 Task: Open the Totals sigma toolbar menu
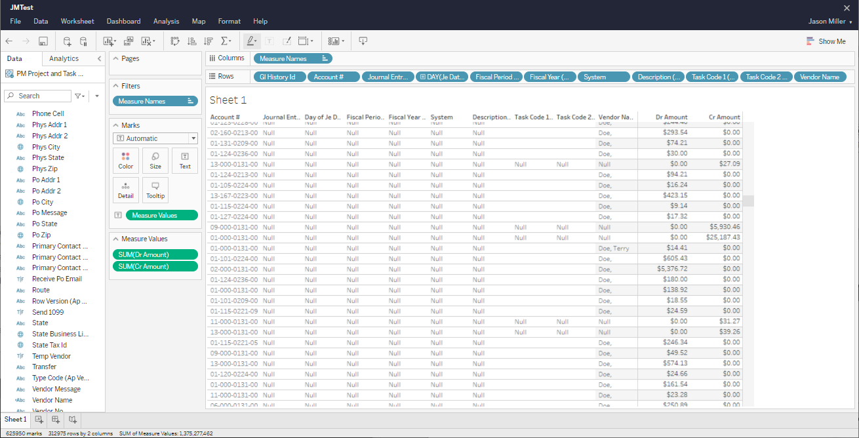[x=226, y=41]
